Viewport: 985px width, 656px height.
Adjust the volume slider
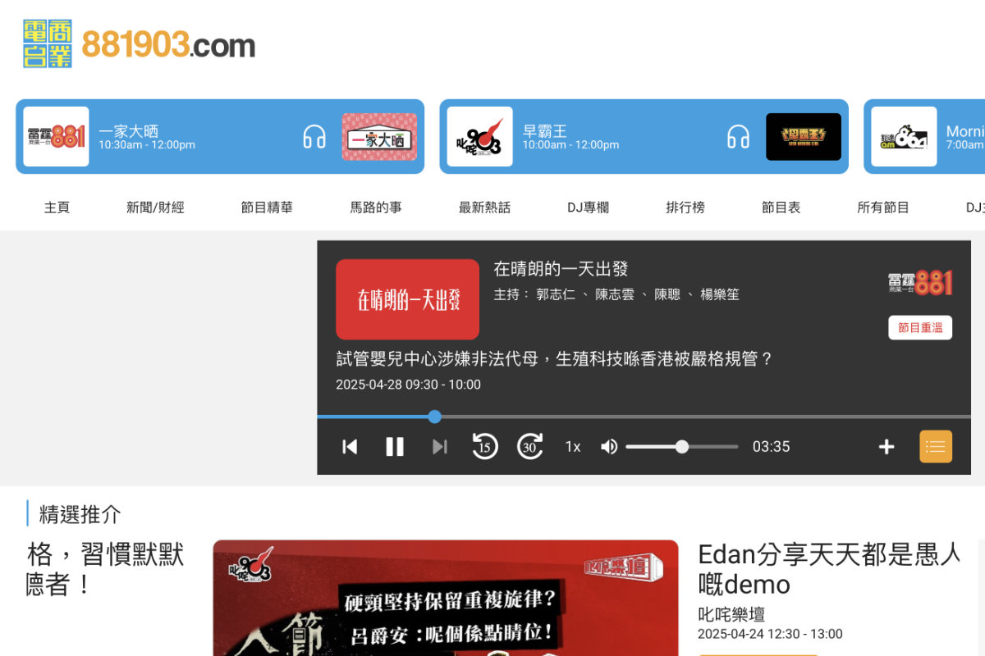682,446
